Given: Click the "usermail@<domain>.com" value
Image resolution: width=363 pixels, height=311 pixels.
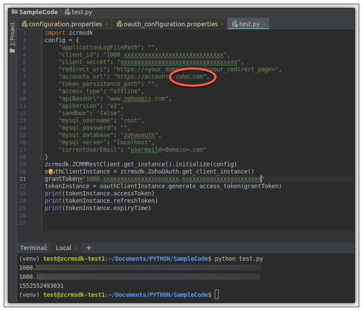Looking at the screenshot, I should tap(167, 150).
